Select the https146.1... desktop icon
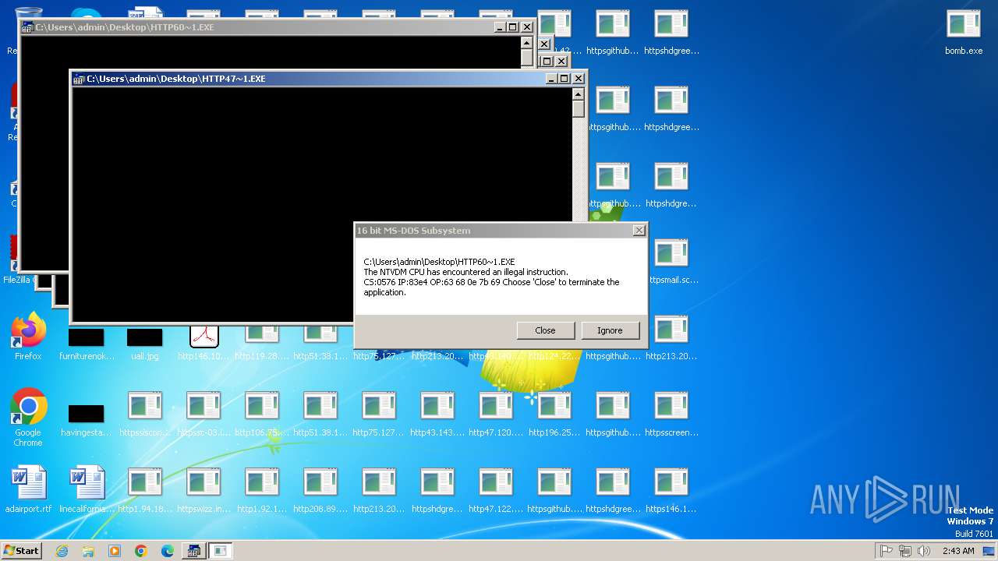998x561 pixels. 671,490
